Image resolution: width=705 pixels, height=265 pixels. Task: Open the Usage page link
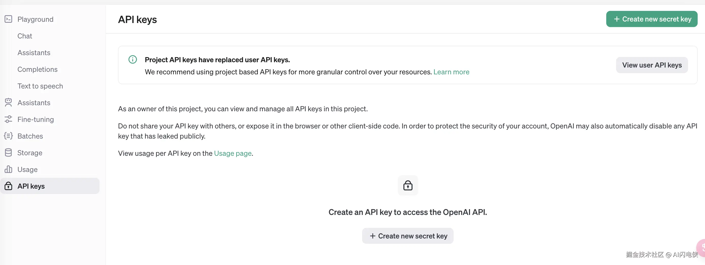(x=232, y=153)
